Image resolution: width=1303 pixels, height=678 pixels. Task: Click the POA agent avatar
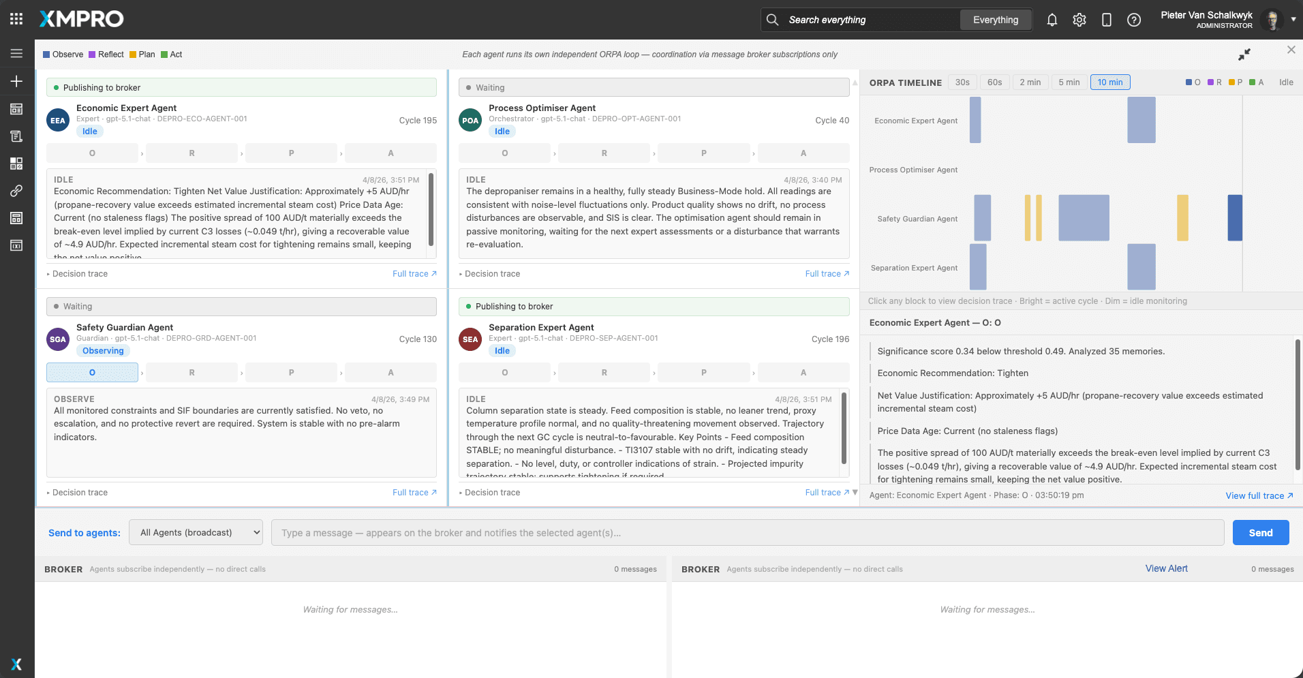point(470,121)
